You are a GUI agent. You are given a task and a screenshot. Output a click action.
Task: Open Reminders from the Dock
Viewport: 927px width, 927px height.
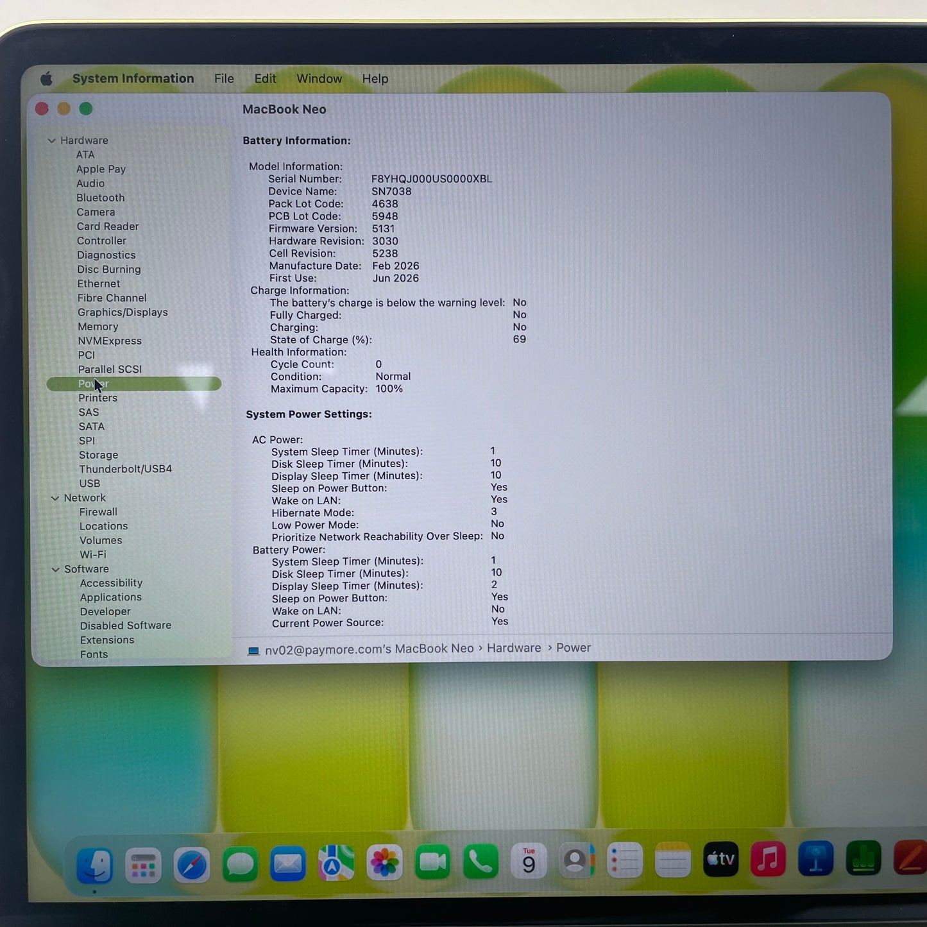625,860
